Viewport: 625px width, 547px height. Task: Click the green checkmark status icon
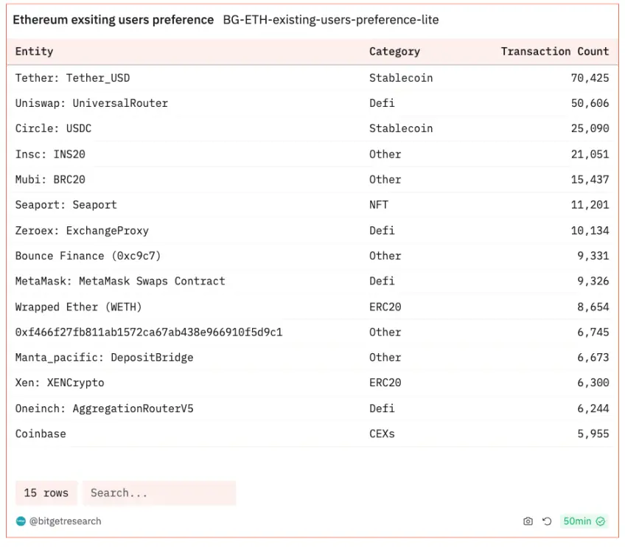pos(601,521)
